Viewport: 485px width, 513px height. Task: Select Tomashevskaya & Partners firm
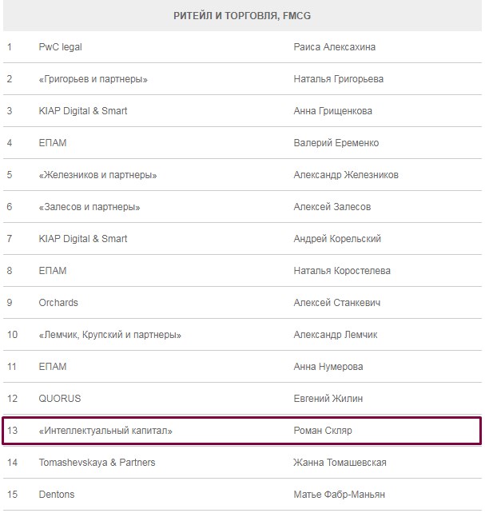(97, 463)
